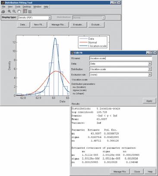Toggle the legend on/off toolbar icon
The image size is (158, 176).
point(25,11)
